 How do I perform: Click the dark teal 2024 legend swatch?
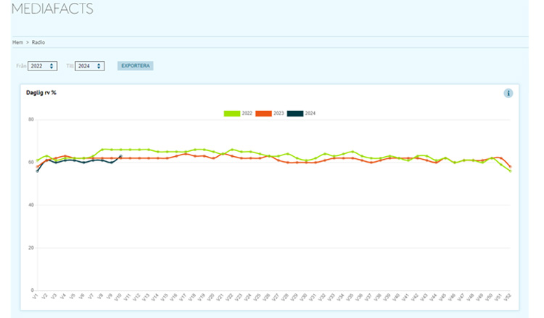coord(294,113)
